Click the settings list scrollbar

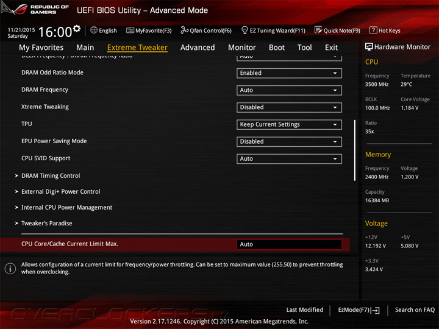pyautogui.click(x=355, y=150)
